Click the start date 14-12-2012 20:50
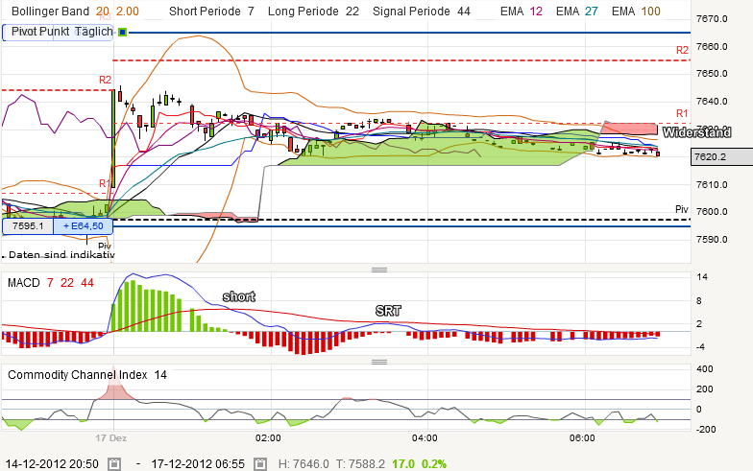The width and height of the screenshot is (753, 471). pos(52,464)
